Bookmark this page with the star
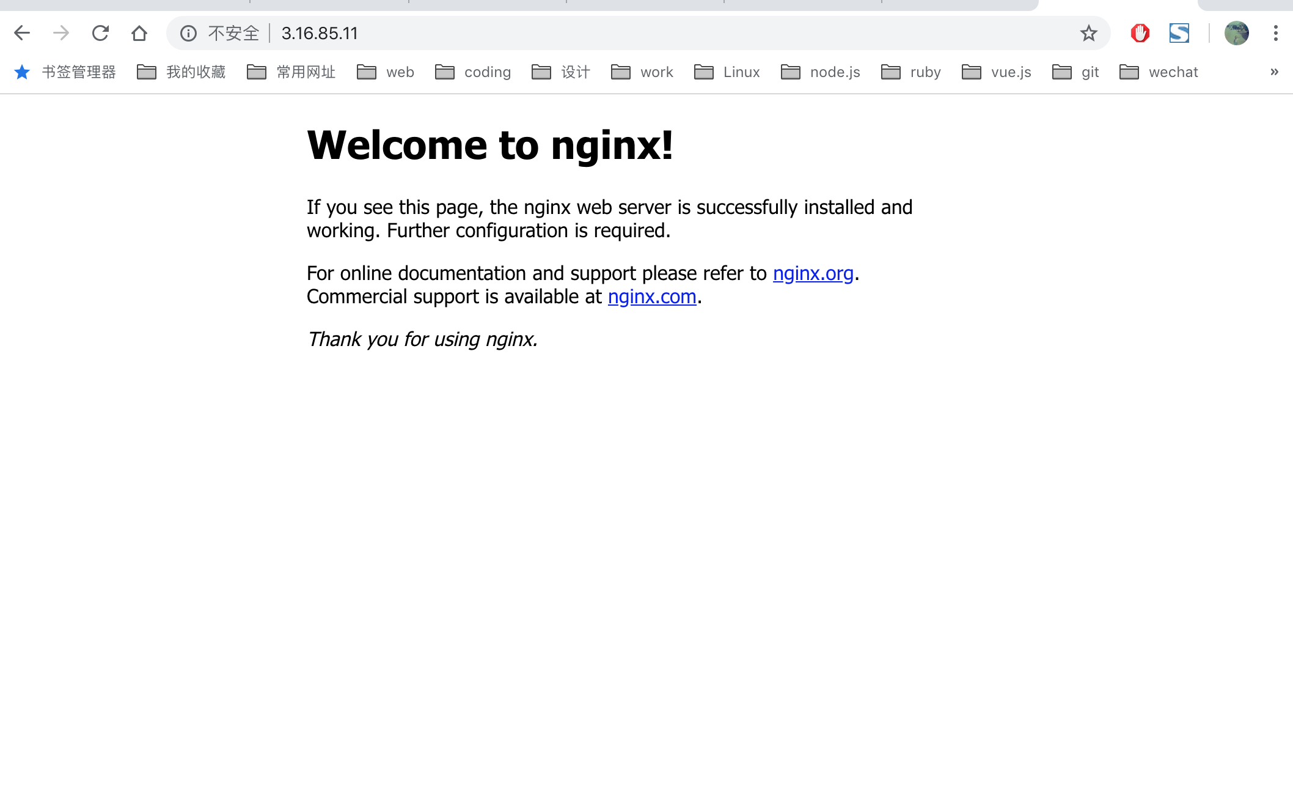The height and width of the screenshot is (807, 1293). (x=1088, y=33)
